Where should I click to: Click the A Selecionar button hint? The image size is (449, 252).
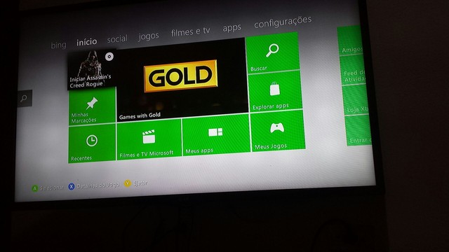(48, 188)
